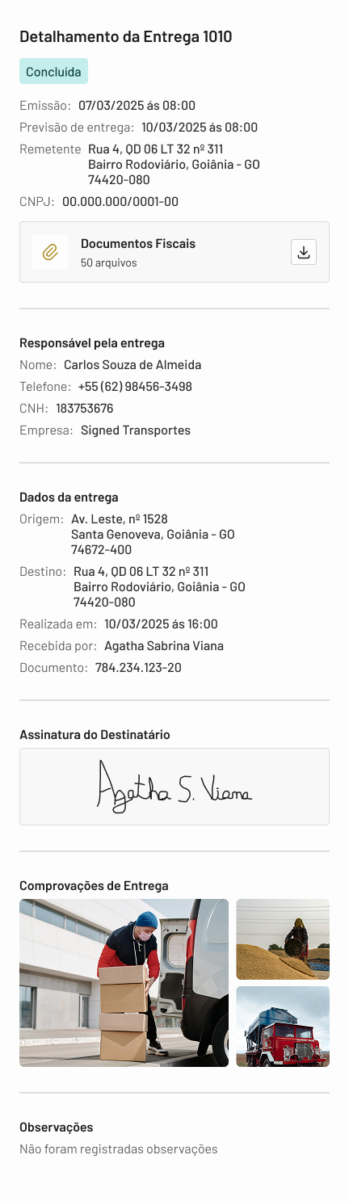The width and height of the screenshot is (349, 1201).
Task: Click the phone number +55 (62) 98456-3498
Action: tap(135, 387)
